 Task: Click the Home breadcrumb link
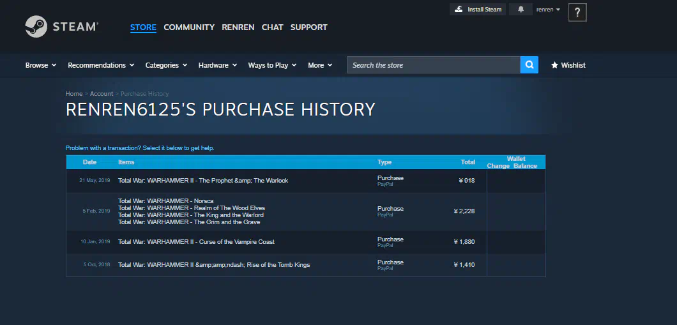point(74,94)
